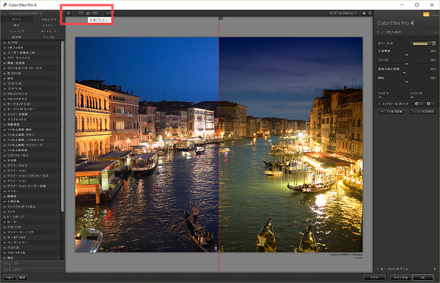Viewport: 440px width, 283px height.
Task: Open presets icon for ミッドナイト filter
Action: tap(57, 227)
